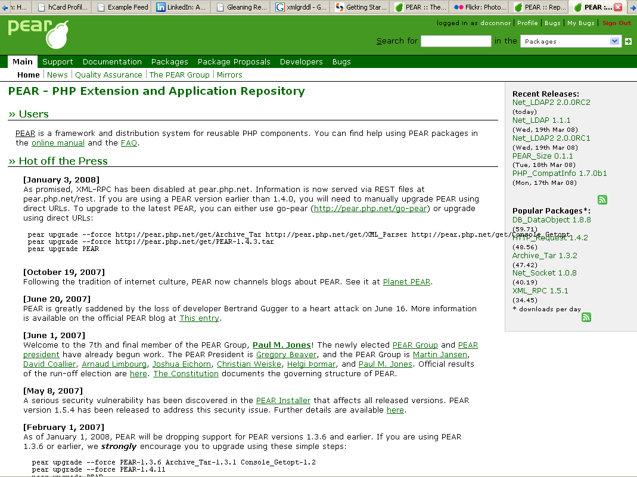
Task: Open the Christian Weiske link
Action: click(x=248, y=364)
